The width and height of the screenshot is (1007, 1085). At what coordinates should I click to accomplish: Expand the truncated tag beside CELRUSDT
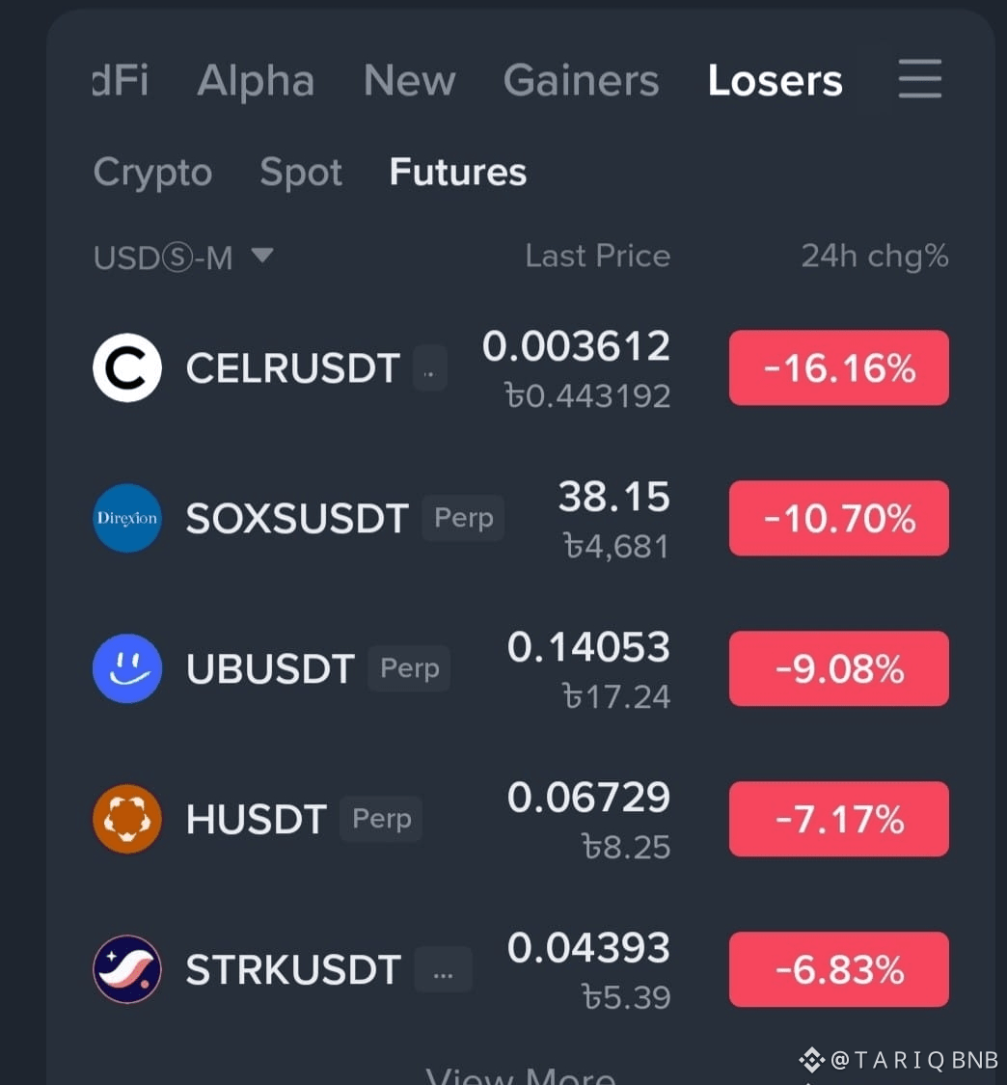429,368
